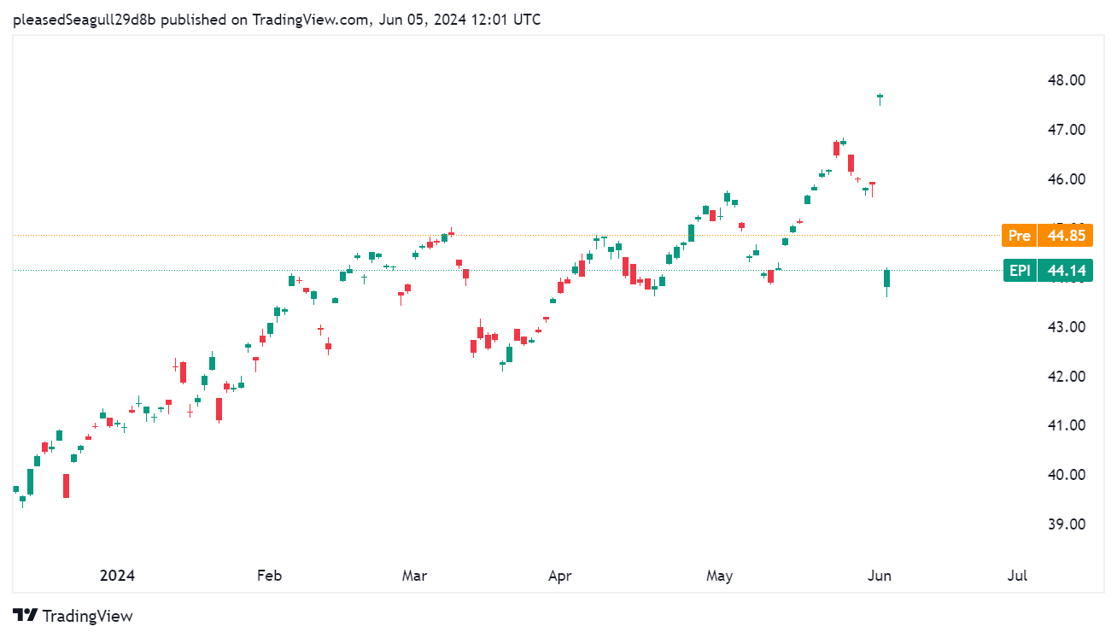This screenshot has width=1117, height=638.
Task: Click the isolated candle near 47.70
Action: (880, 98)
